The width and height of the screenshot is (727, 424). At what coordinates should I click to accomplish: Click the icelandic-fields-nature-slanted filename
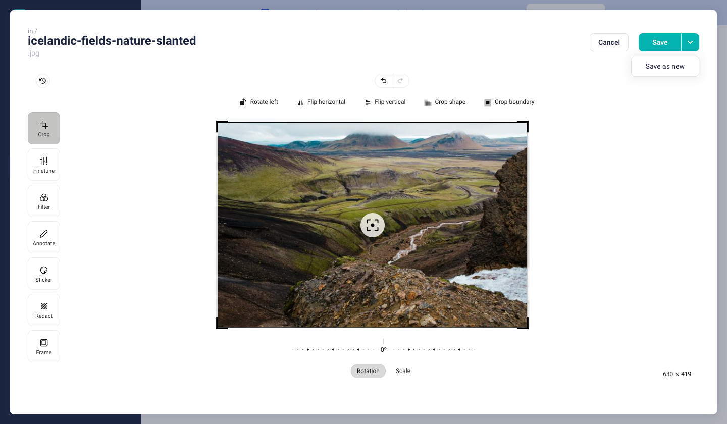pyautogui.click(x=112, y=41)
